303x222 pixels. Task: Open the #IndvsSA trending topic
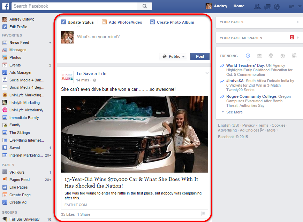coord(235,81)
